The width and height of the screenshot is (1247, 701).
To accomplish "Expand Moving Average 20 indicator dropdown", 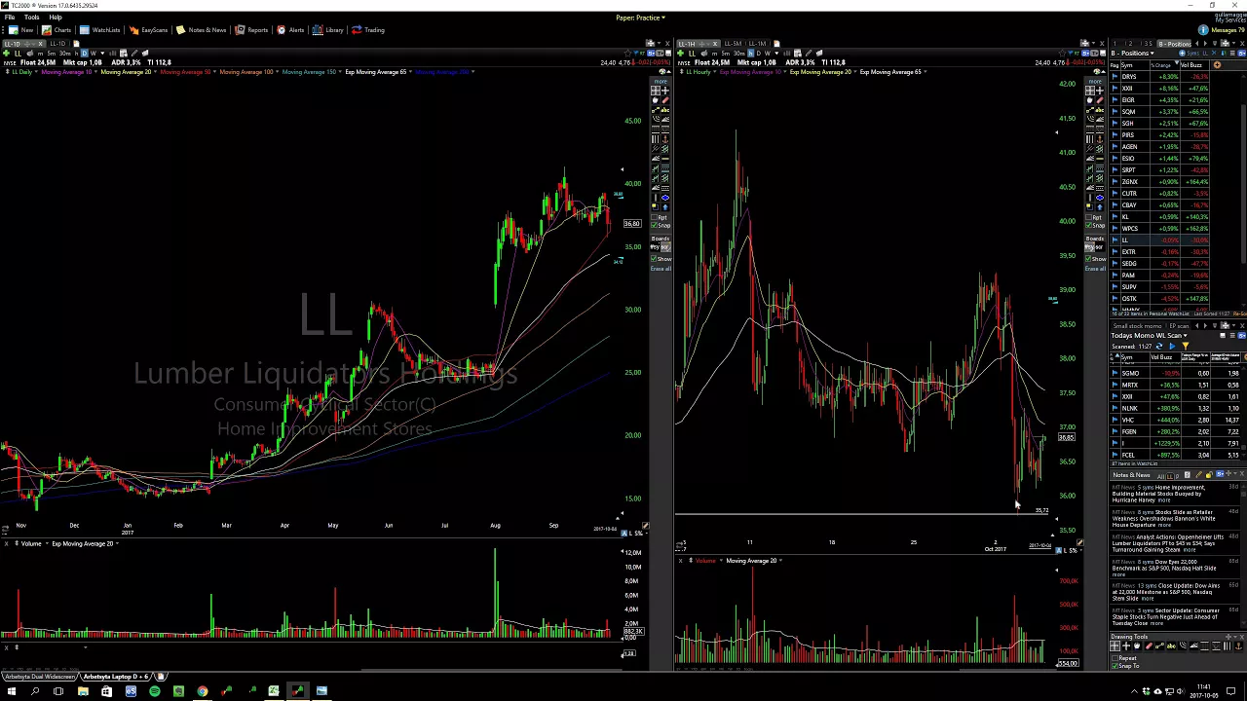I will (156, 72).
